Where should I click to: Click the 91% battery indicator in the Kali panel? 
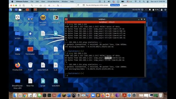155,10
